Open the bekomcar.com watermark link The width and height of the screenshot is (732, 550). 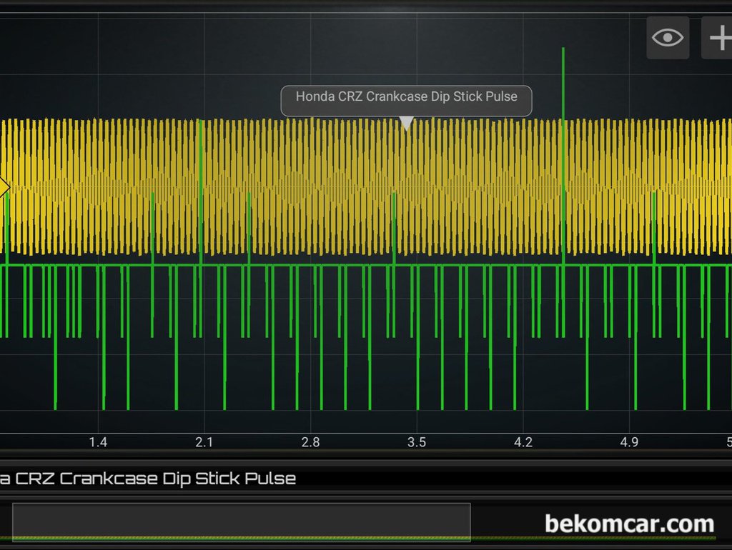(x=629, y=524)
